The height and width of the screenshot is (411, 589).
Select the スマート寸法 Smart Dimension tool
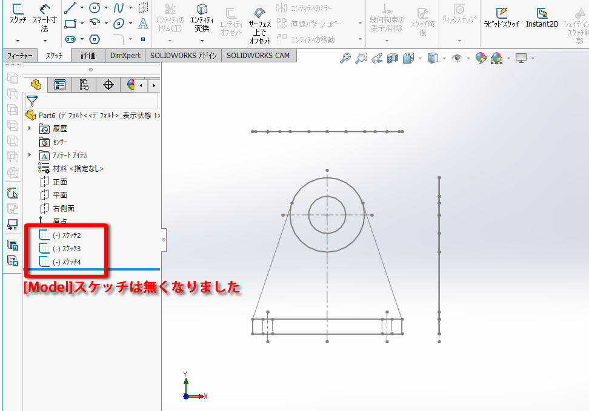(x=44, y=18)
